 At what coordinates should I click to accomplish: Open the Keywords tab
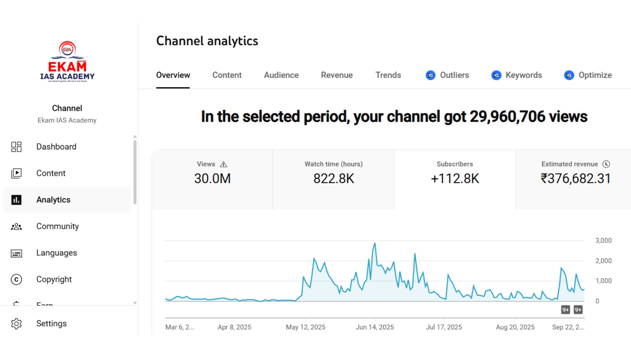[x=517, y=75]
